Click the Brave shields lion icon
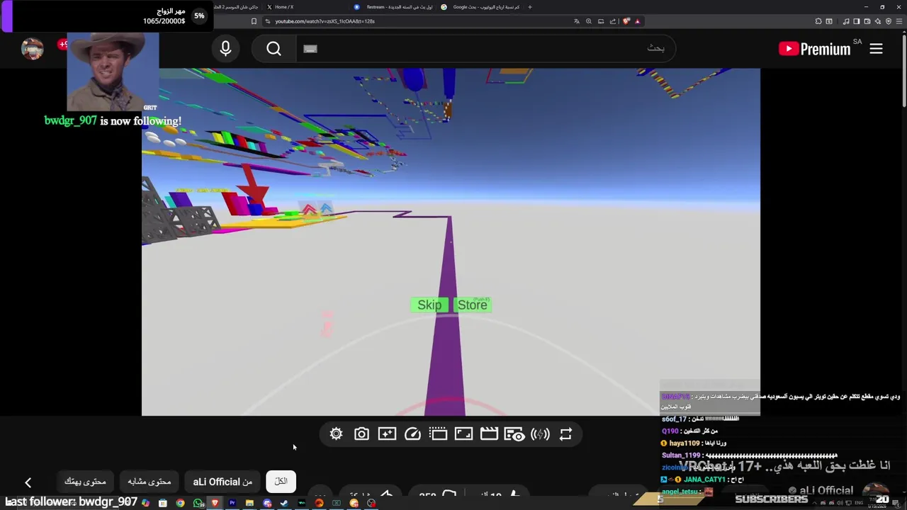 click(x=626, y=21)
